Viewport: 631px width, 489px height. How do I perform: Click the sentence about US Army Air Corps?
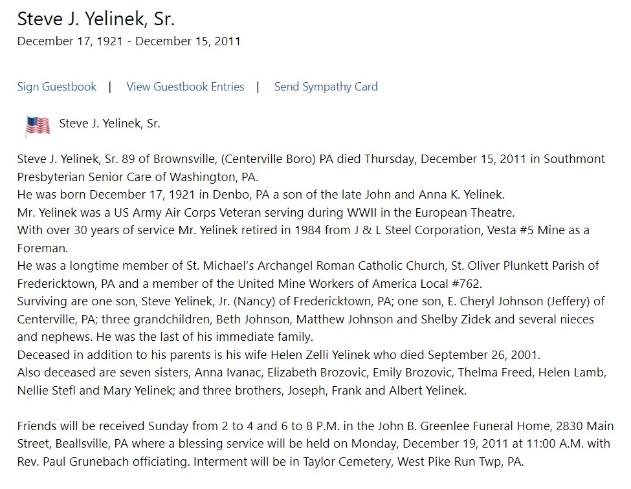[266, 212]
